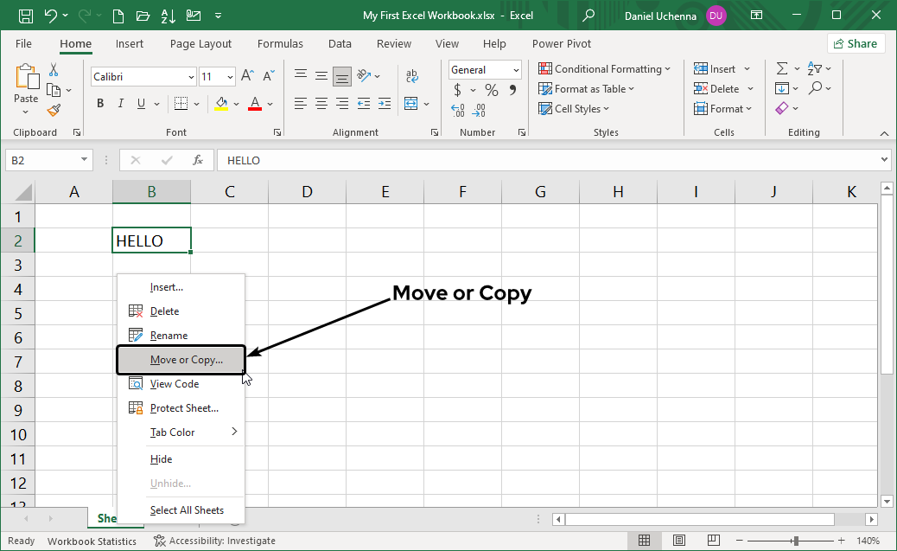This screenshot has width=897, height=551.
Task: Open Conditional Formatting options
Action: point(605,68)
